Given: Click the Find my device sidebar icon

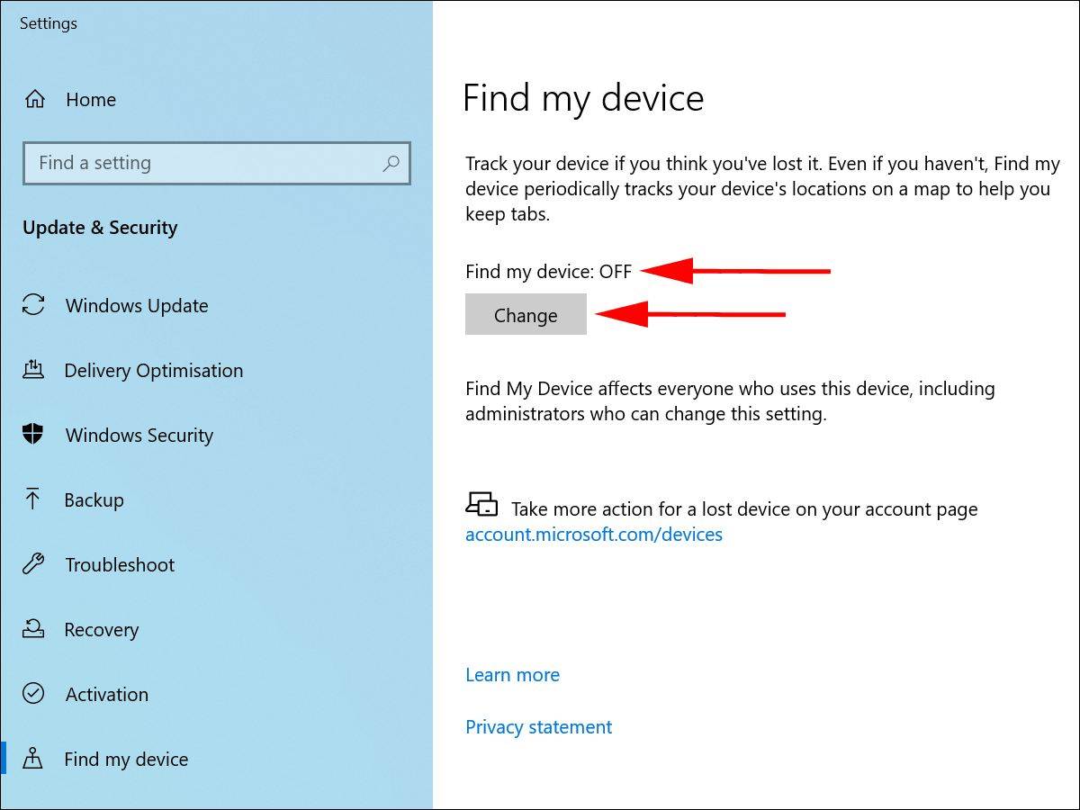Looking at the screenshot, I should pyautogui.click(x=33, y=759).
